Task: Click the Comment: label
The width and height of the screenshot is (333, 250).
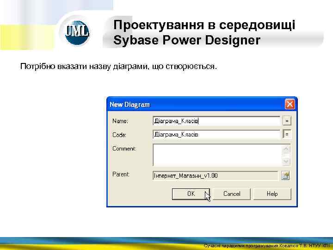Action: [124, 149]
